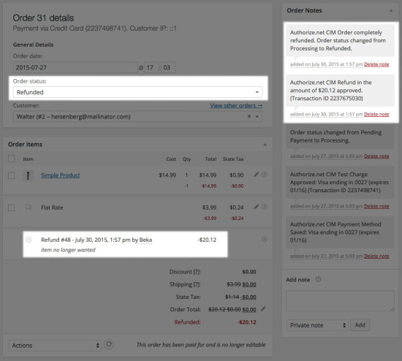The width and height of the screenshot is (402, 361).
Task: Click the Add note button
Action: (360, 325)
